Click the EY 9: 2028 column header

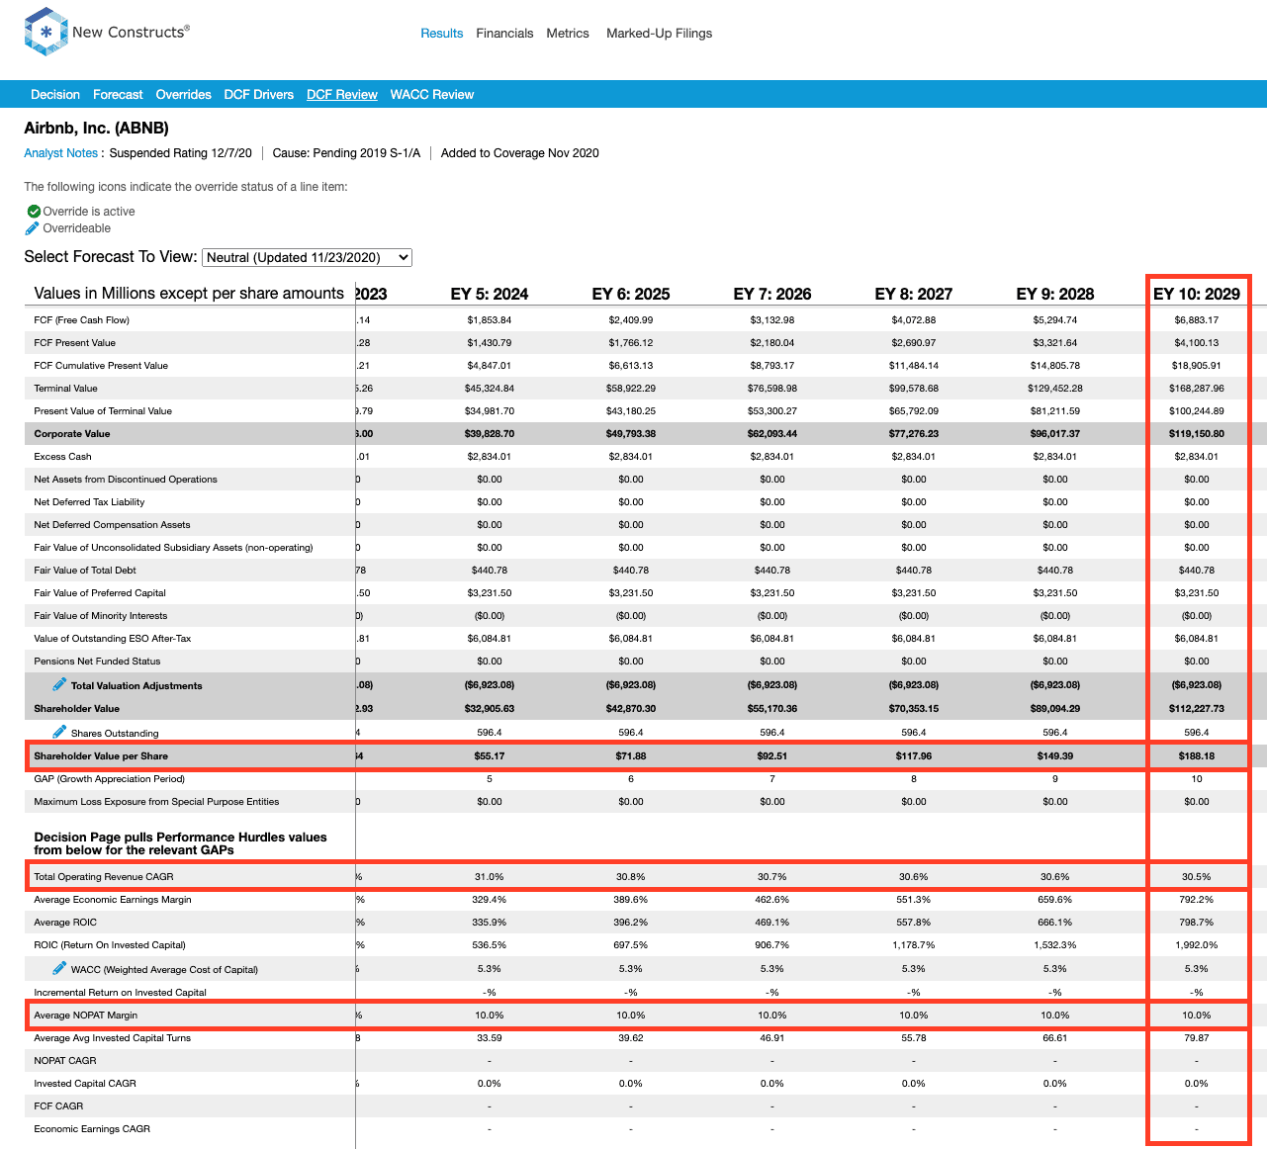[x=1055, y=294]
